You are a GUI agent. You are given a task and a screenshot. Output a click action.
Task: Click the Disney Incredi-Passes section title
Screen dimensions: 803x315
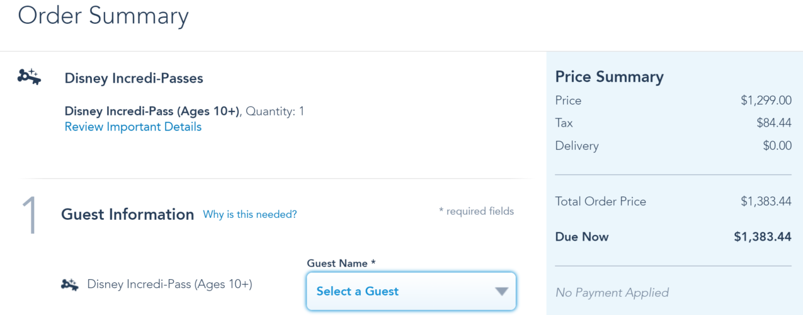(x=134, y=79)
